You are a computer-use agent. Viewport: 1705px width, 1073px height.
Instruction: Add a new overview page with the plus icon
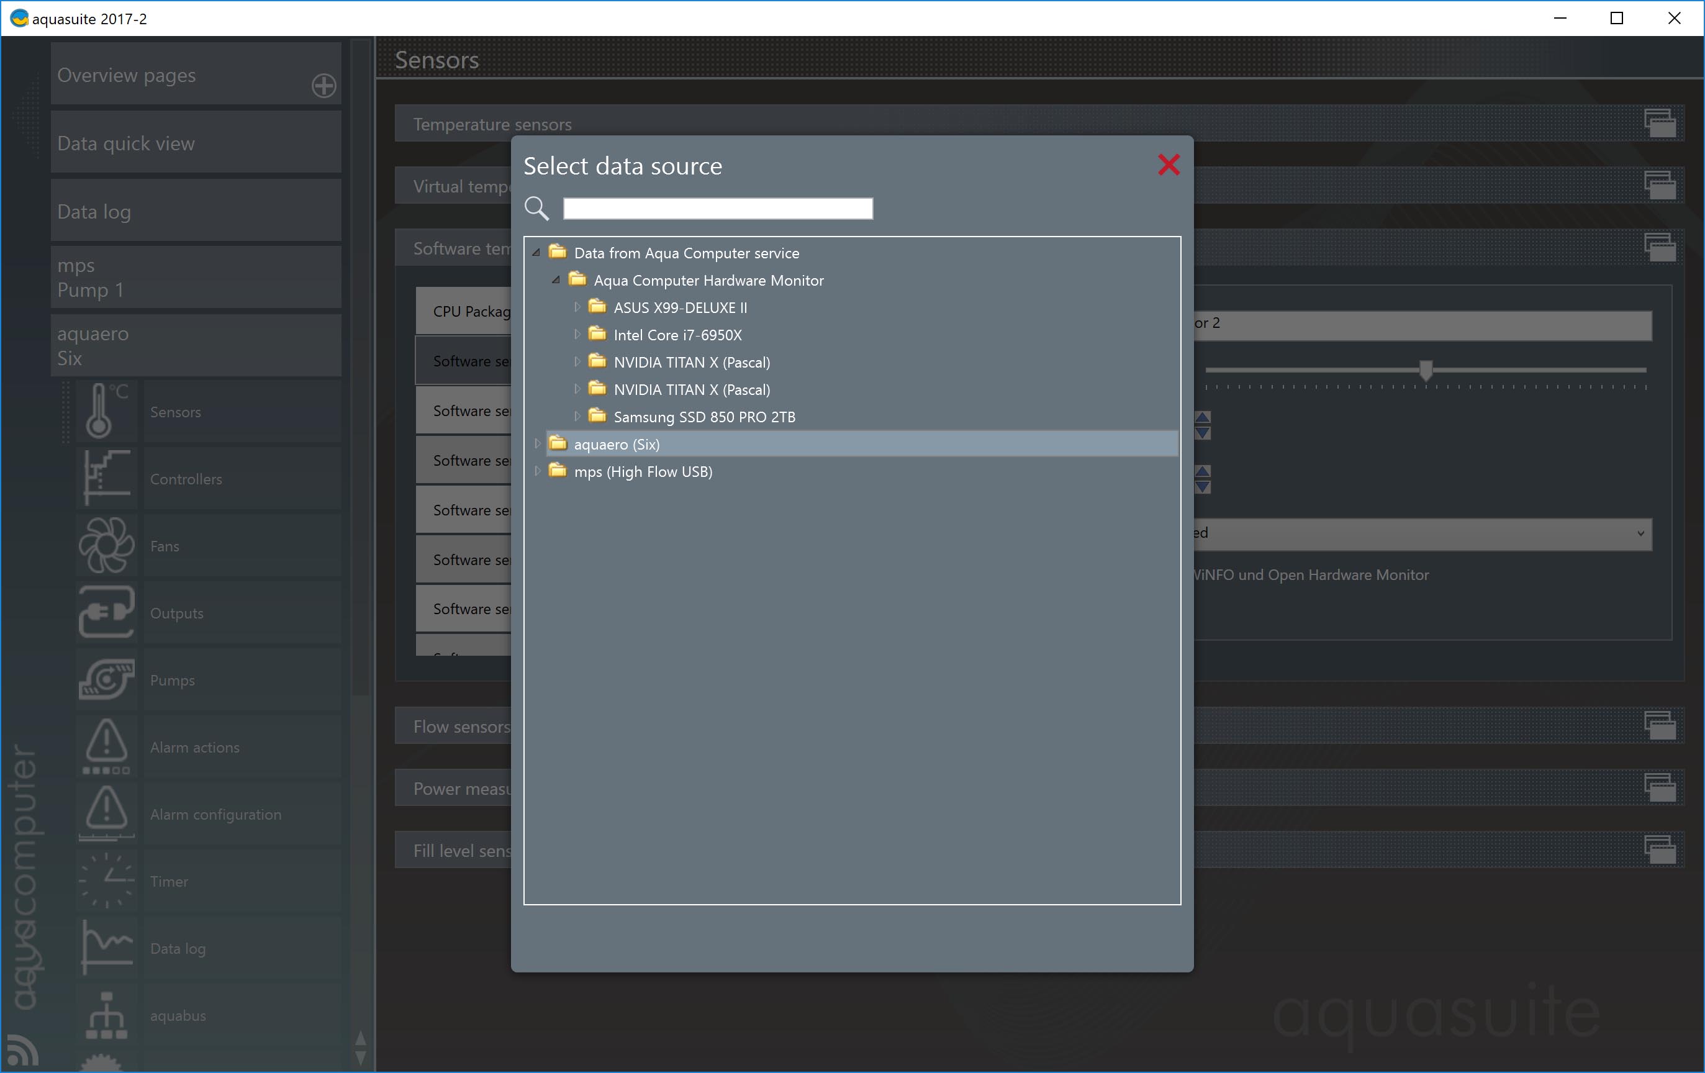pos(323,86)
